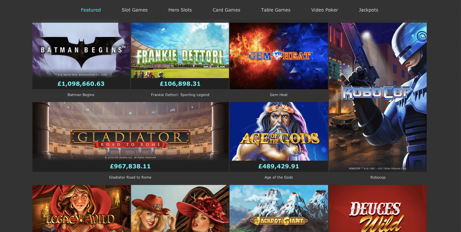Select the Legacy of the Wild thumbnail
Image resolution: width=461 pixels, height=232 pixels.
pos(81,208)
